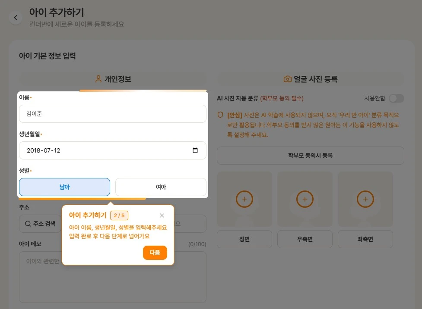This screenshot has height=309, width=422.
Task: Click the 주소 검색 button
Action: 40,224
